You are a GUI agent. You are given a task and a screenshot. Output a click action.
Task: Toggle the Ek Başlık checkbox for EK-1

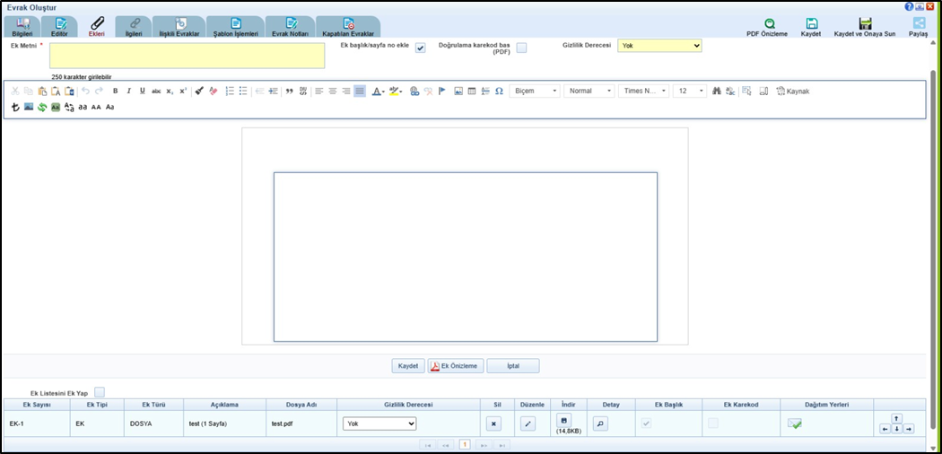coord(647,423)
